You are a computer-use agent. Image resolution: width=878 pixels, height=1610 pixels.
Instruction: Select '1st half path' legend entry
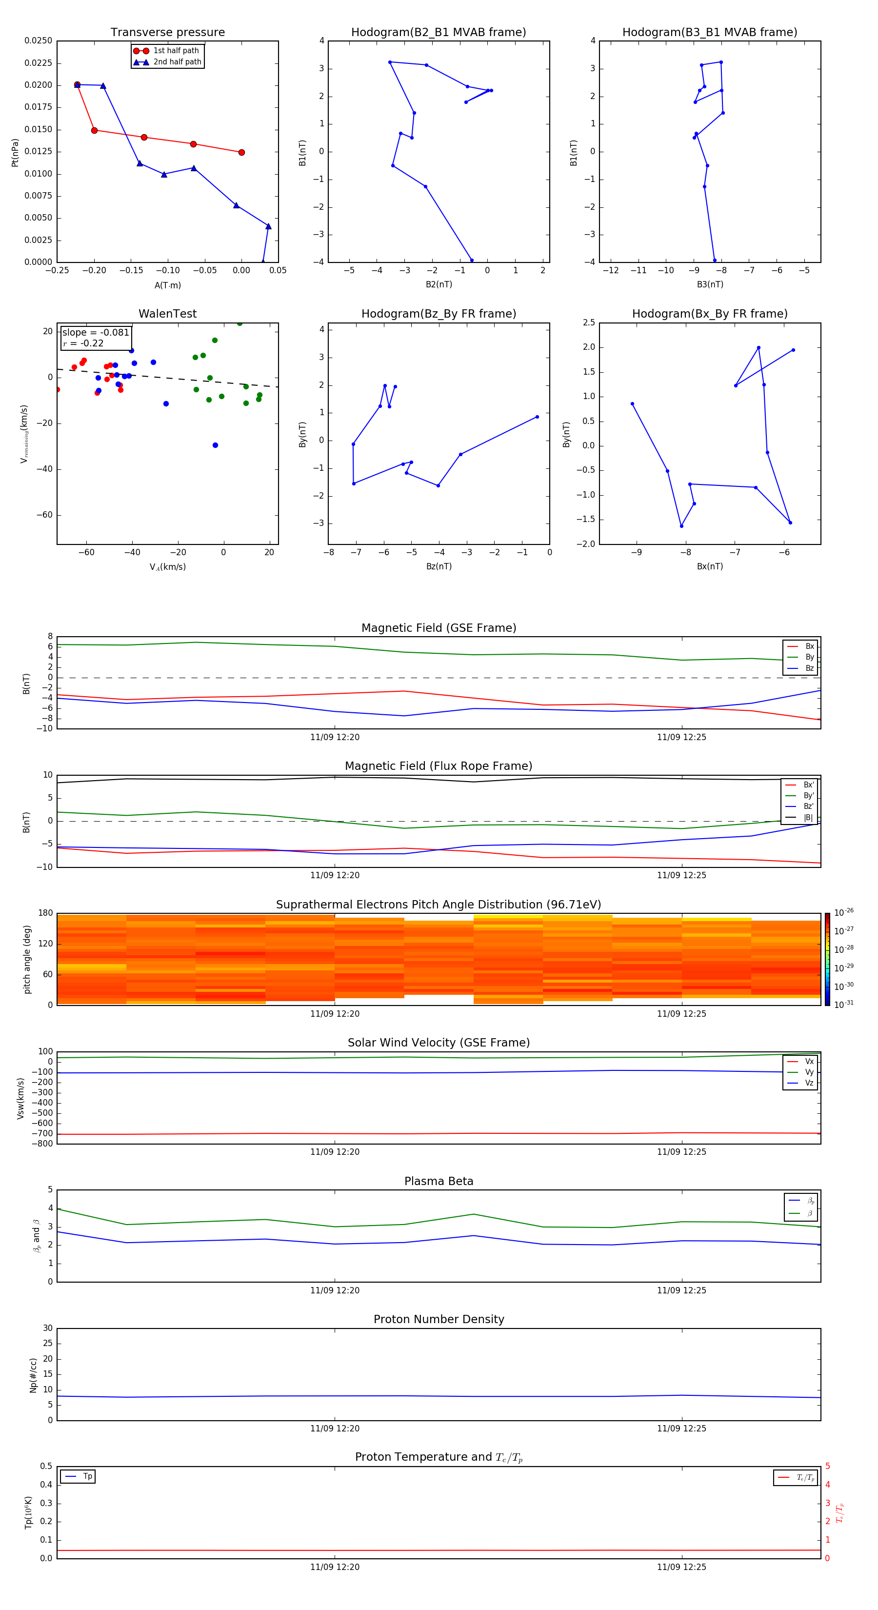[x=167, y=51]
